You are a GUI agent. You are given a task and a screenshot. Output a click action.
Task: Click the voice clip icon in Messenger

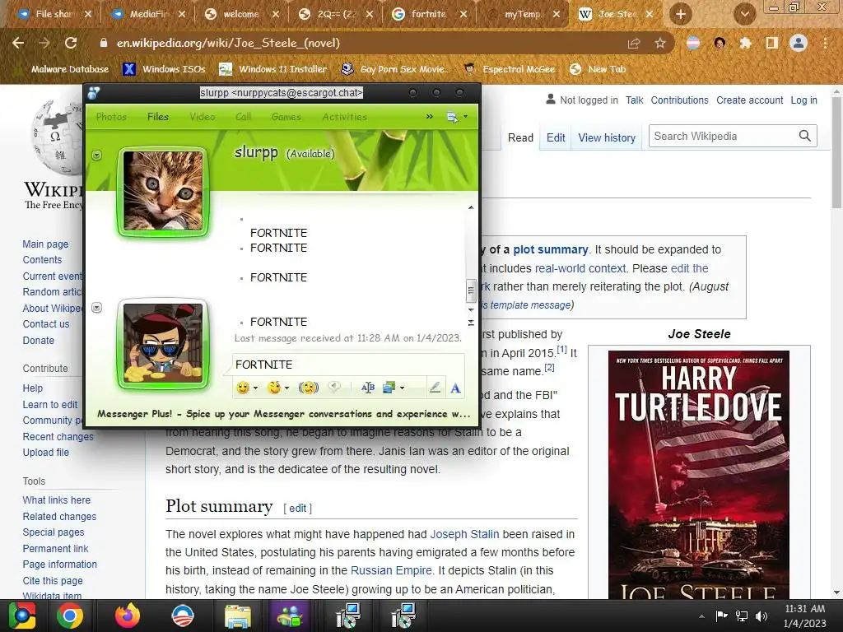pyautogui.click(x=334, y=388)
